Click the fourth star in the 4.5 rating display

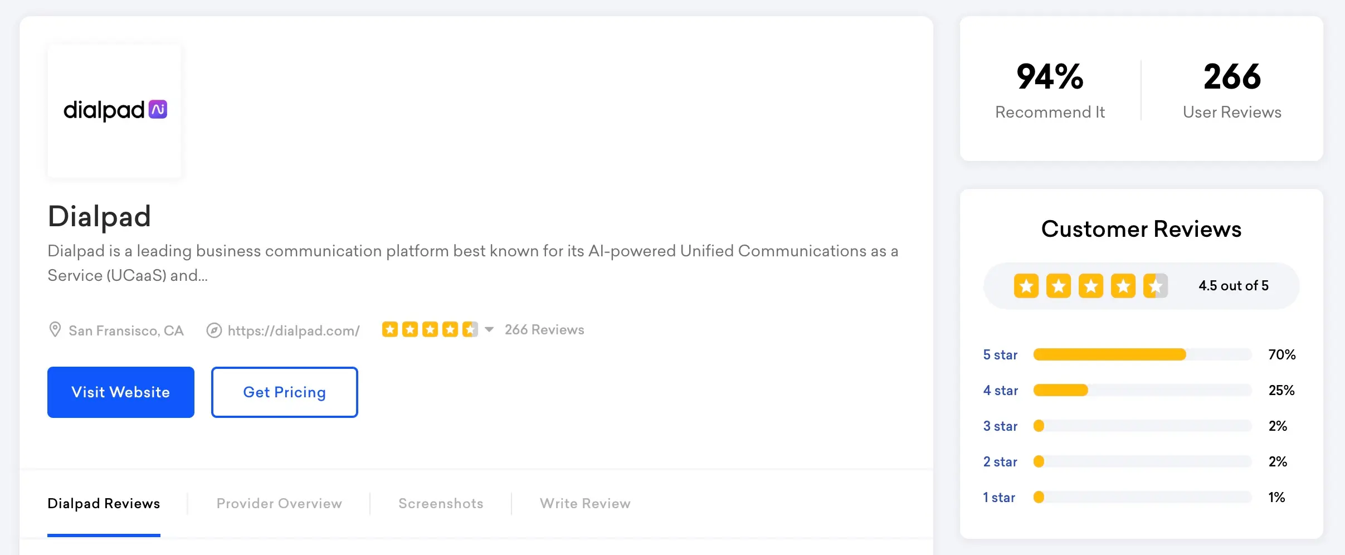(x=1124, y=285)
